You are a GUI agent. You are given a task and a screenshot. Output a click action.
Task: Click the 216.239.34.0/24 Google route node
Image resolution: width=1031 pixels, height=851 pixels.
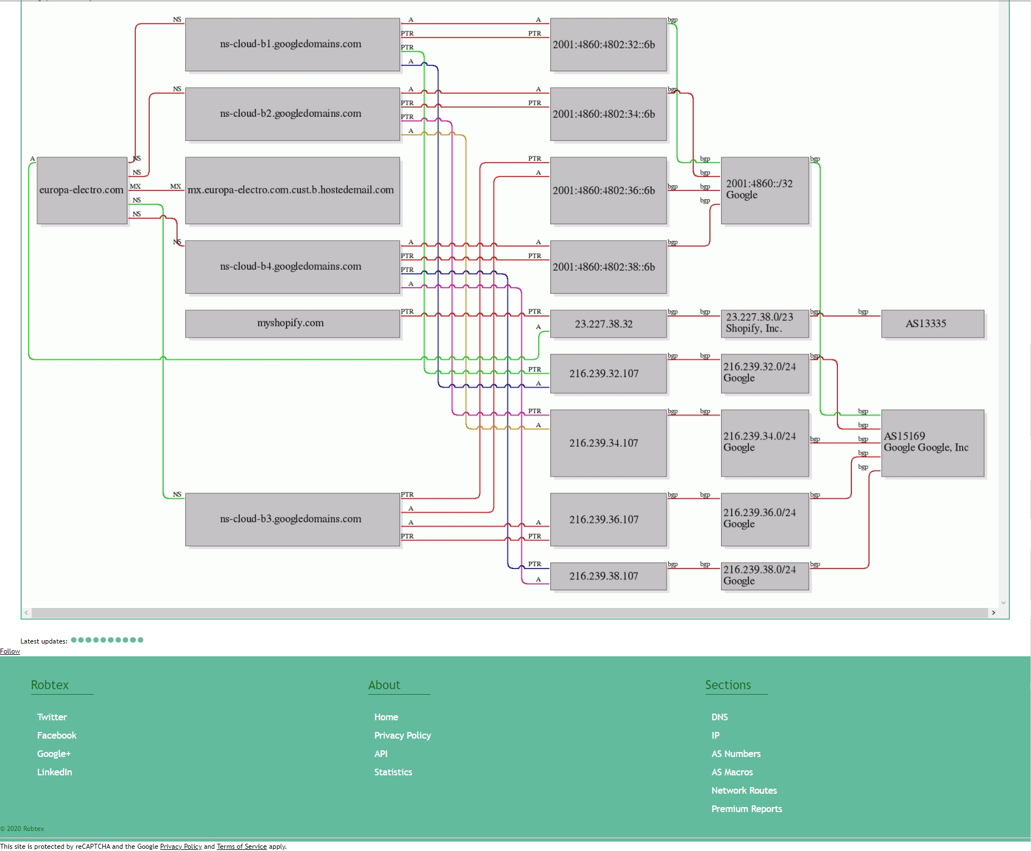765,443
